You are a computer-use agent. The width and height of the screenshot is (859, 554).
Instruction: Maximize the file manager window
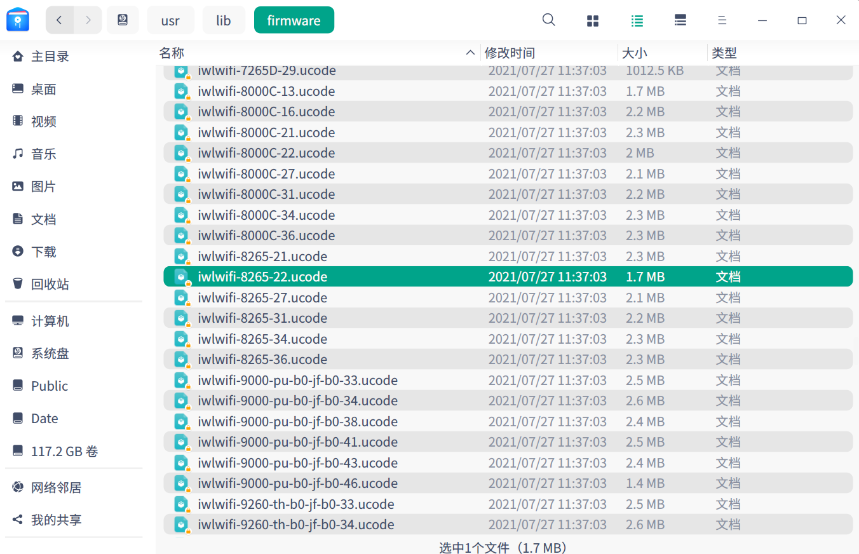coord(802,20)
